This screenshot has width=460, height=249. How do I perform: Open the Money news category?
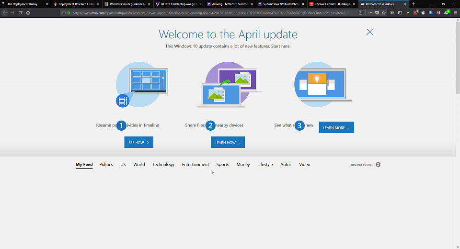tap(243, 165)
